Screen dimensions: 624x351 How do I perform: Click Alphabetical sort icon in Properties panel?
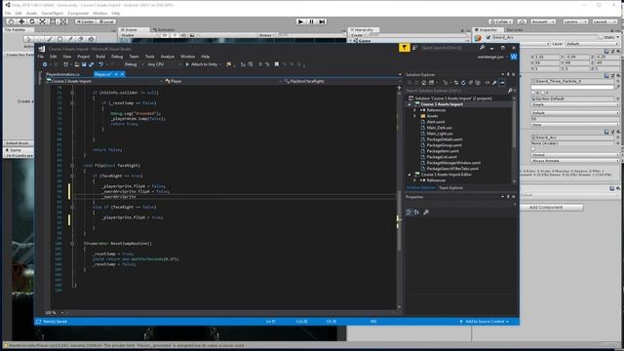point(416,213)
